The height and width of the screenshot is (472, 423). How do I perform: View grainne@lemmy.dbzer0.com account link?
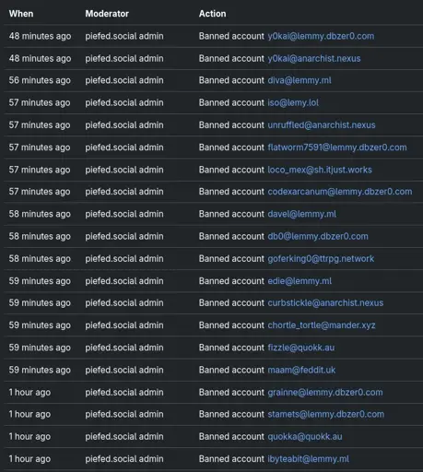coord(325,393)
